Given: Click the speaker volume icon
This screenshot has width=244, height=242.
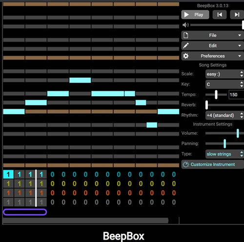Looking at the screenshot, I should click(185, 25).
